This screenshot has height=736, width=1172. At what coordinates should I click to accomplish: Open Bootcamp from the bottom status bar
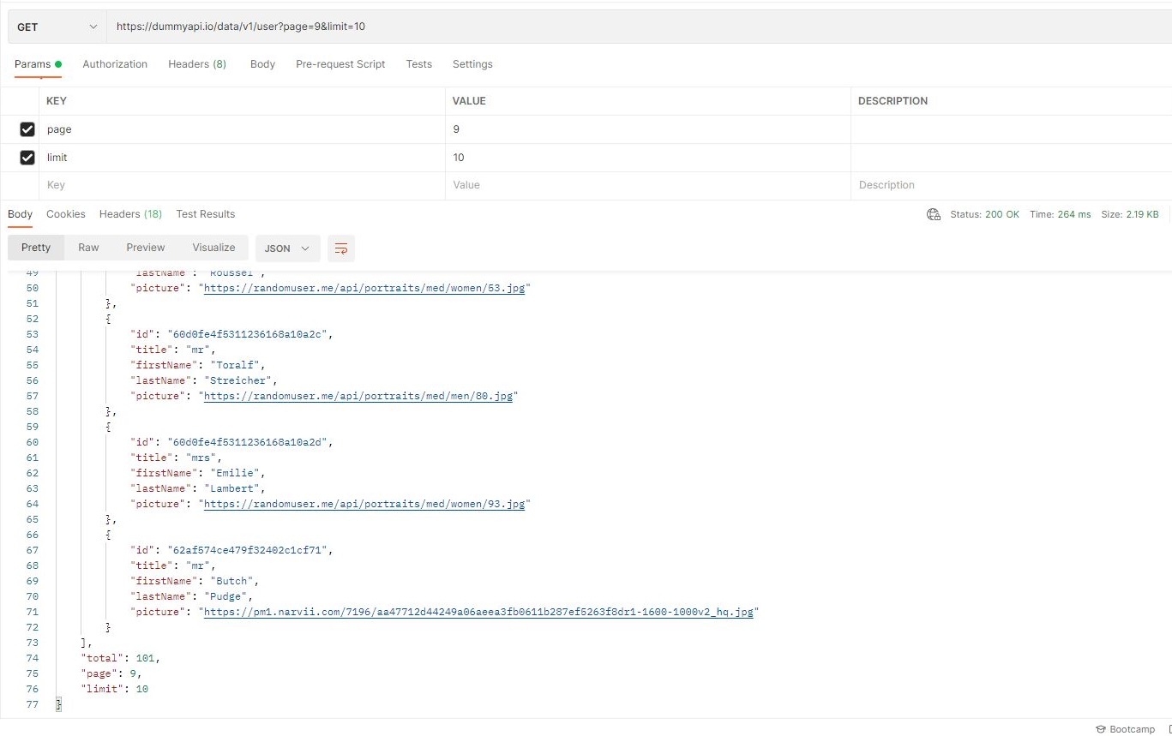pos(1126,729)
